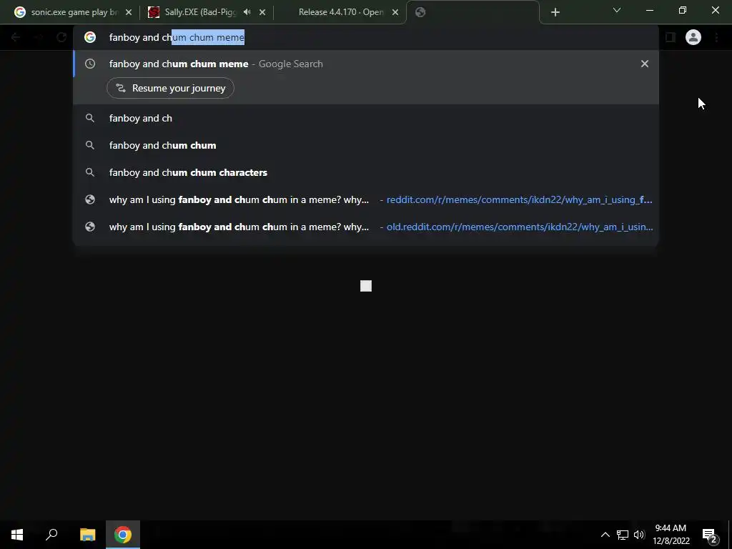
Task: Click the Chrome icon in taskbar
Action: (x=123, y=535)
